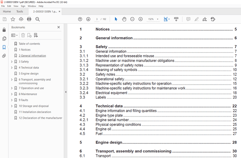The width and height of the screenshot is (241, 158).
Task: Delete selected bookmark trash icon
Action: point(23,35)
